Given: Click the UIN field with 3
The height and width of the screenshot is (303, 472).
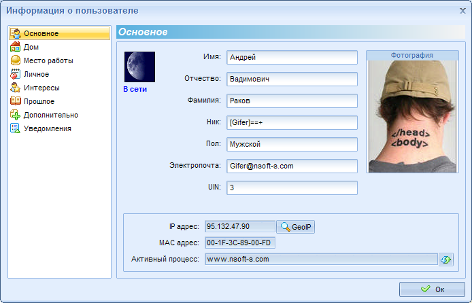Looking at the screenshot, I should pyautogui.click(x=292, y=188).
